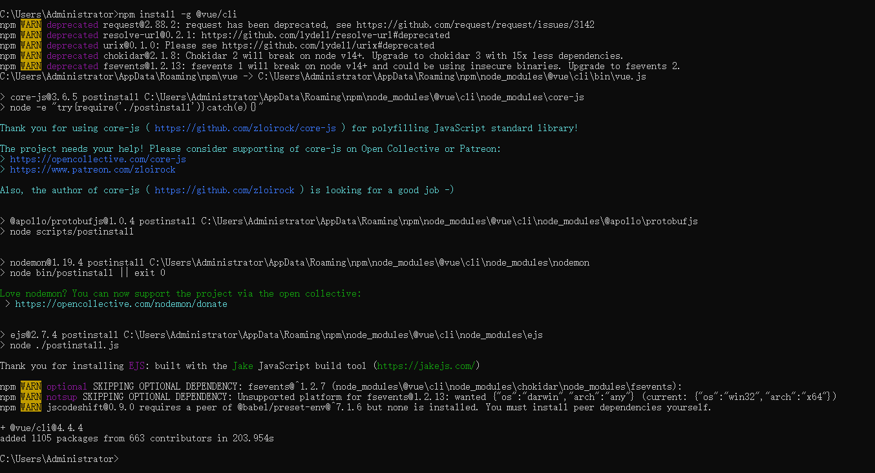Click the 'added 1105 packages' summary line
The image size is (875, 473).
tap(137, 438)
